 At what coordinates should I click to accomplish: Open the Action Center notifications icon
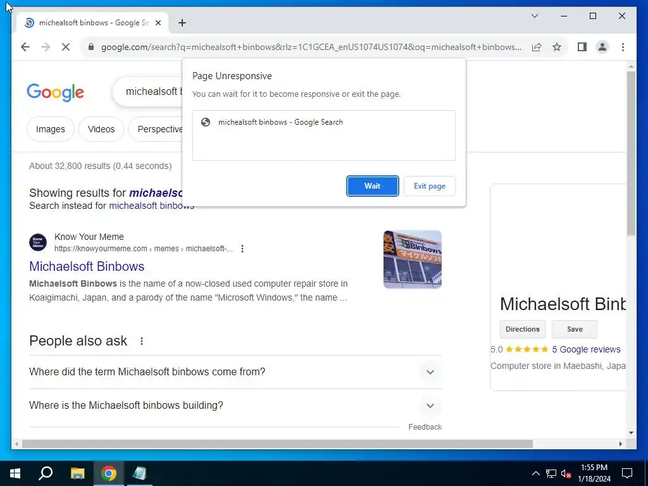coord(627,473)
